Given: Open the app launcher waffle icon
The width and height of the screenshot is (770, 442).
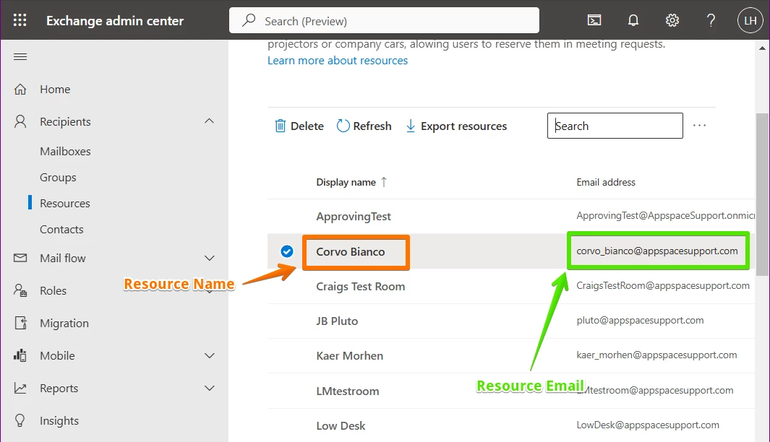Looking at the screenshot, I should tap(20, 20).
